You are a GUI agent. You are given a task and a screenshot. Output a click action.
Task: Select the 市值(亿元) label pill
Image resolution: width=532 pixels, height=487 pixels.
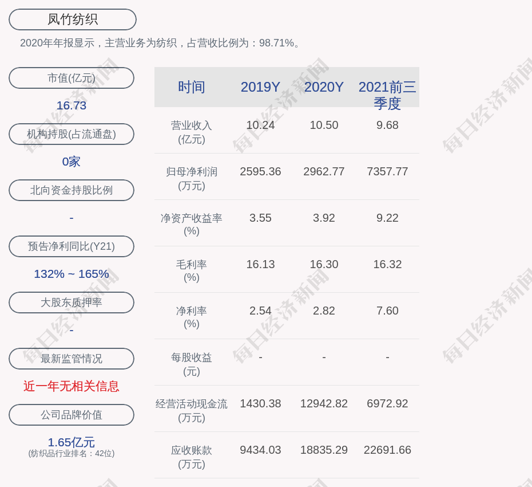[72, 78]
